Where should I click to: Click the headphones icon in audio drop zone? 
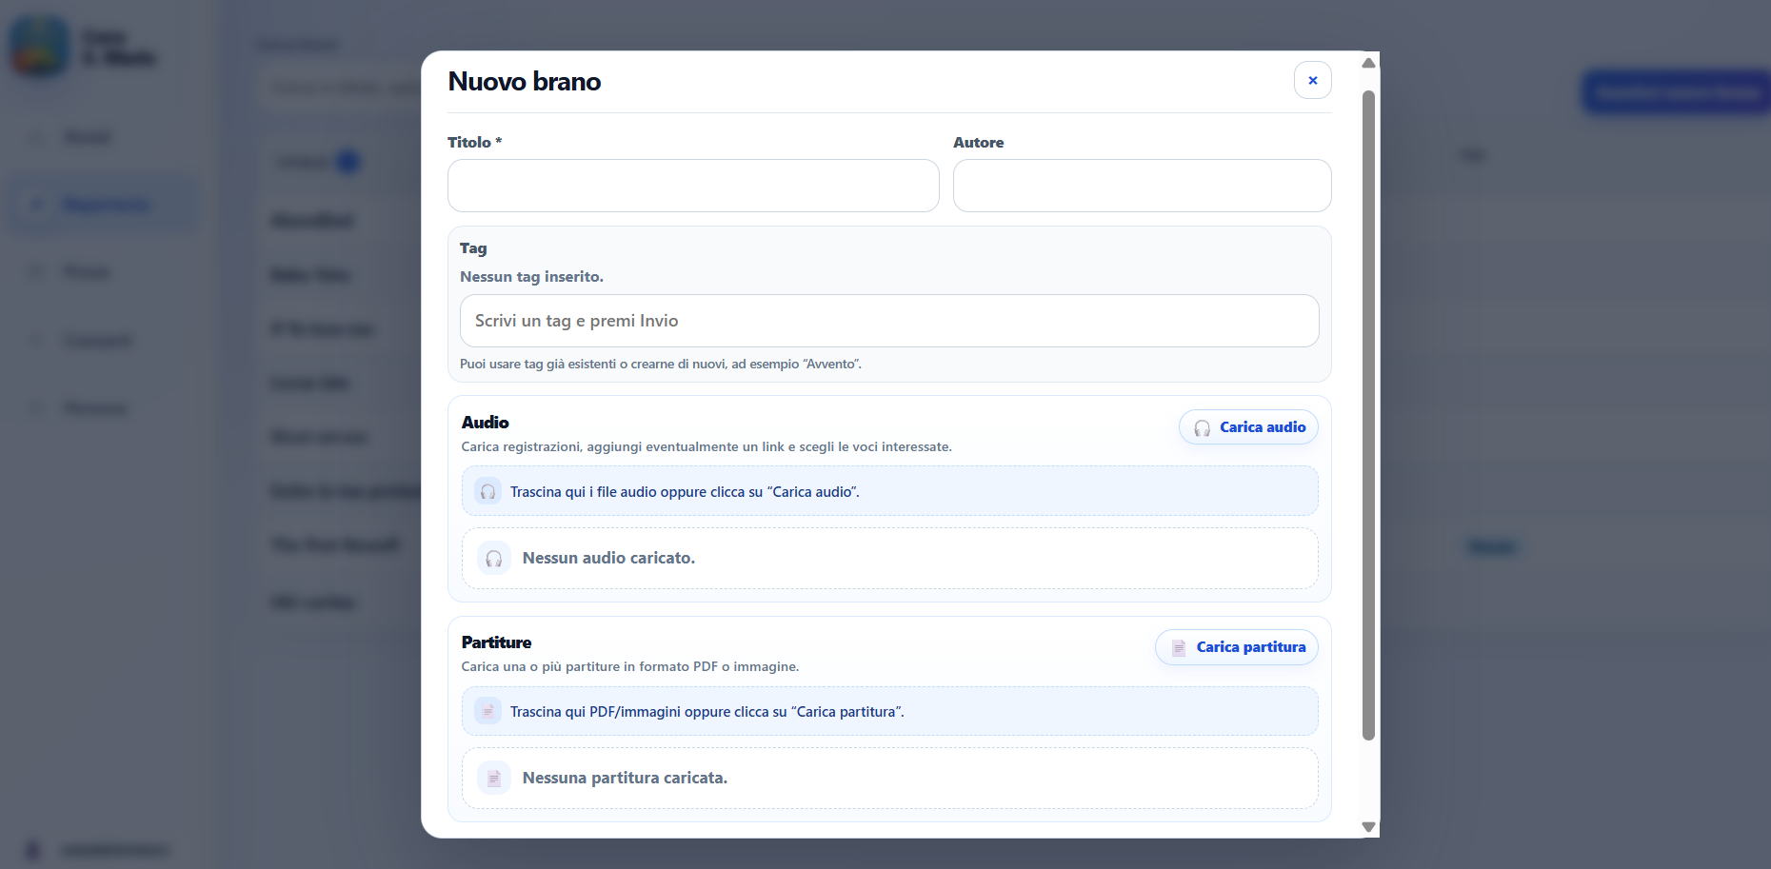click(x=488, y=491)
